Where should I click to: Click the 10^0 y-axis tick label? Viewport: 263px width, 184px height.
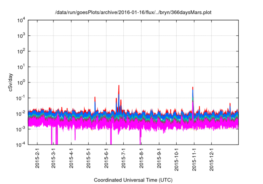(21, 82)
